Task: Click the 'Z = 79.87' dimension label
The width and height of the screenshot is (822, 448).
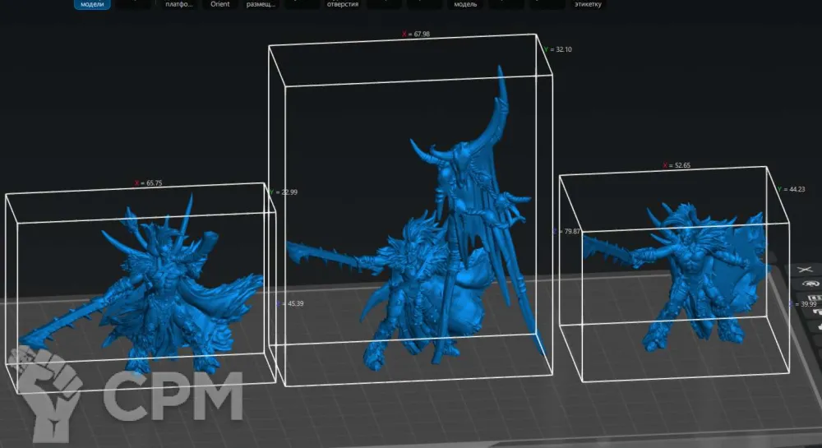Action: 566,232
